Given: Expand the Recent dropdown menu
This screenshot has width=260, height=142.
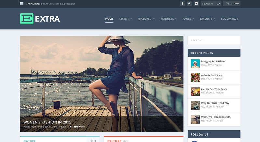Looking at the screenshot, I should coord(125,19).
